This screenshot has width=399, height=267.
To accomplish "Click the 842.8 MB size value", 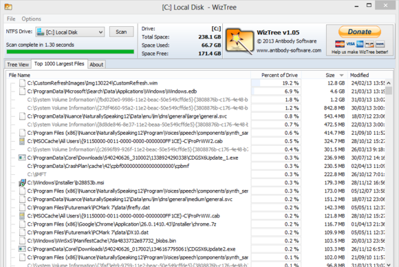I will point(334,108).
